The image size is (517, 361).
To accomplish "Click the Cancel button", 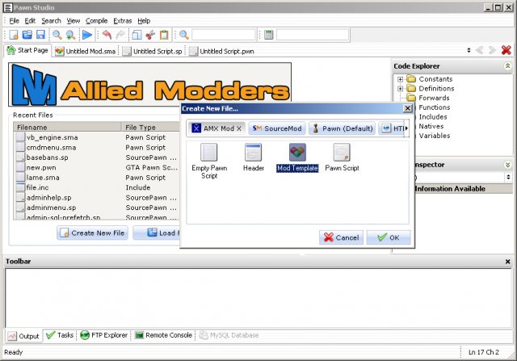I will pyautogui.click(x=341, y=237).
